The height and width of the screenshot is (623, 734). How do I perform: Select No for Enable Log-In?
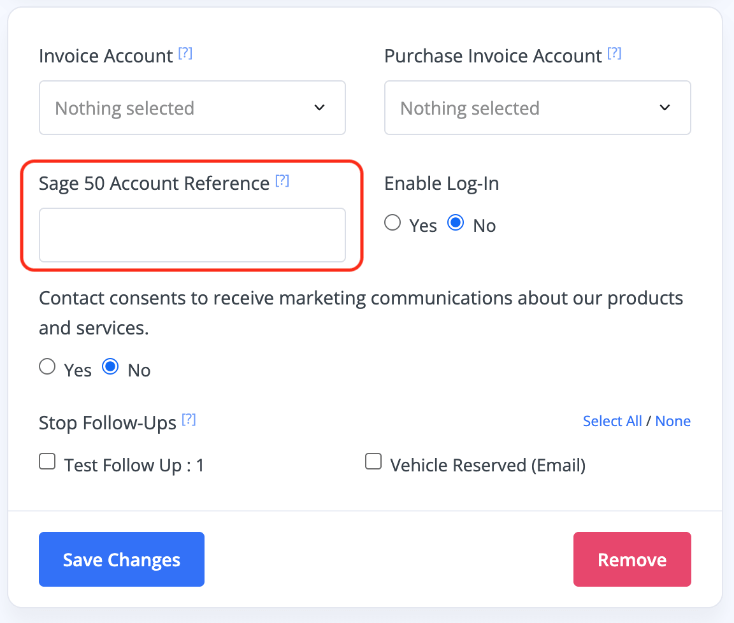tap(456, 223)
